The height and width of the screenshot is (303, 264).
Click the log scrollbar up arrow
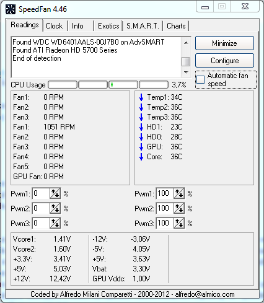pyautogui.click(x=186, y=43)
